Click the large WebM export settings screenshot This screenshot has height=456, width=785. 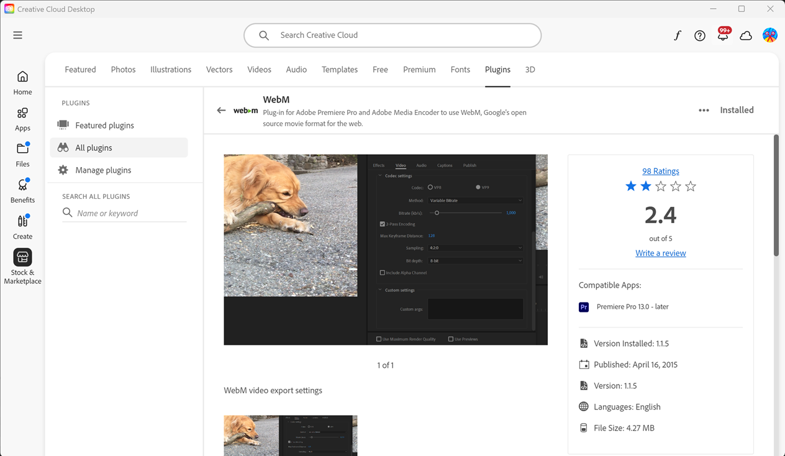tap(385, 249)
